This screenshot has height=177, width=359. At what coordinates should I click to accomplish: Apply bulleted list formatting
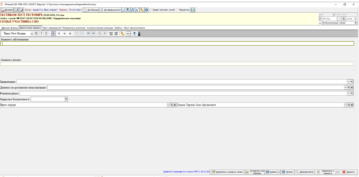(x=77, y=34)
